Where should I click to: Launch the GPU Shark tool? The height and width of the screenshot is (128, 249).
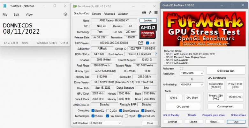[x=192, y=98]
